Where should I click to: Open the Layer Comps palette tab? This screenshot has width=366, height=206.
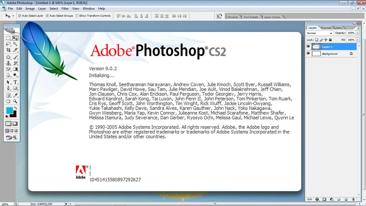coord(272,17)
